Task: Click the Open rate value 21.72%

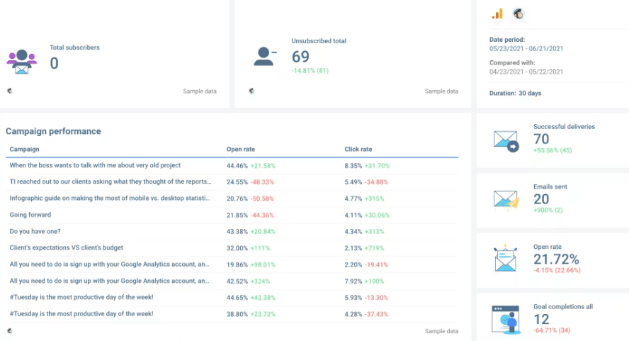Action: point(556,259)
